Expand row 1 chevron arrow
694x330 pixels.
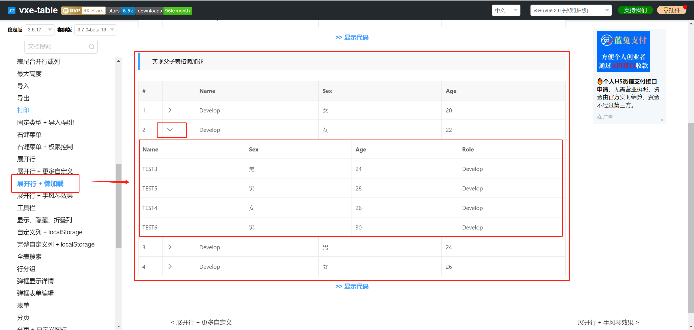(x=170, y=110)
